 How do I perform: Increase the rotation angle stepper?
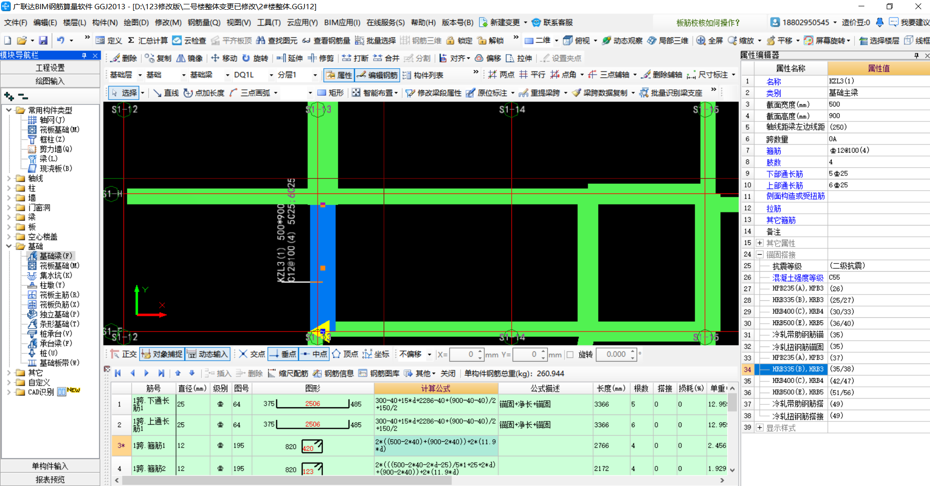[x=633, y=351]
